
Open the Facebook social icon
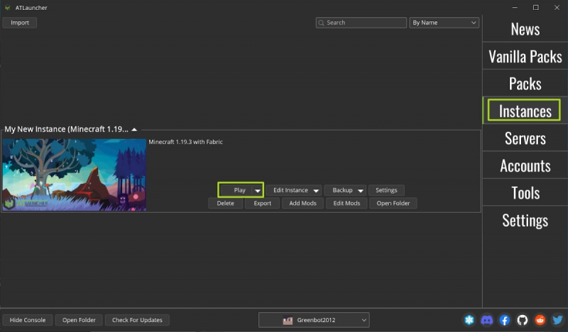[505, 320]
